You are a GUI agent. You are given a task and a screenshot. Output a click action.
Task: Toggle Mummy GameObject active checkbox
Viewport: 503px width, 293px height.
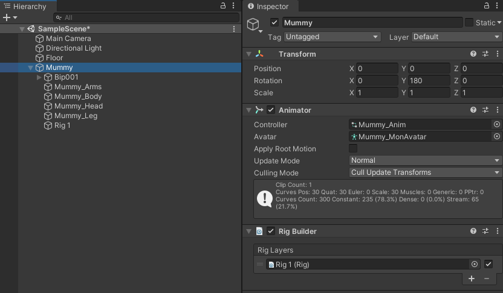click(274, 22)
